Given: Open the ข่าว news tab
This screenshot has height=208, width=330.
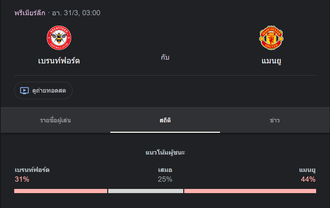Looking at the screenshot, I should pyautogui.click(x=274, y=120).
